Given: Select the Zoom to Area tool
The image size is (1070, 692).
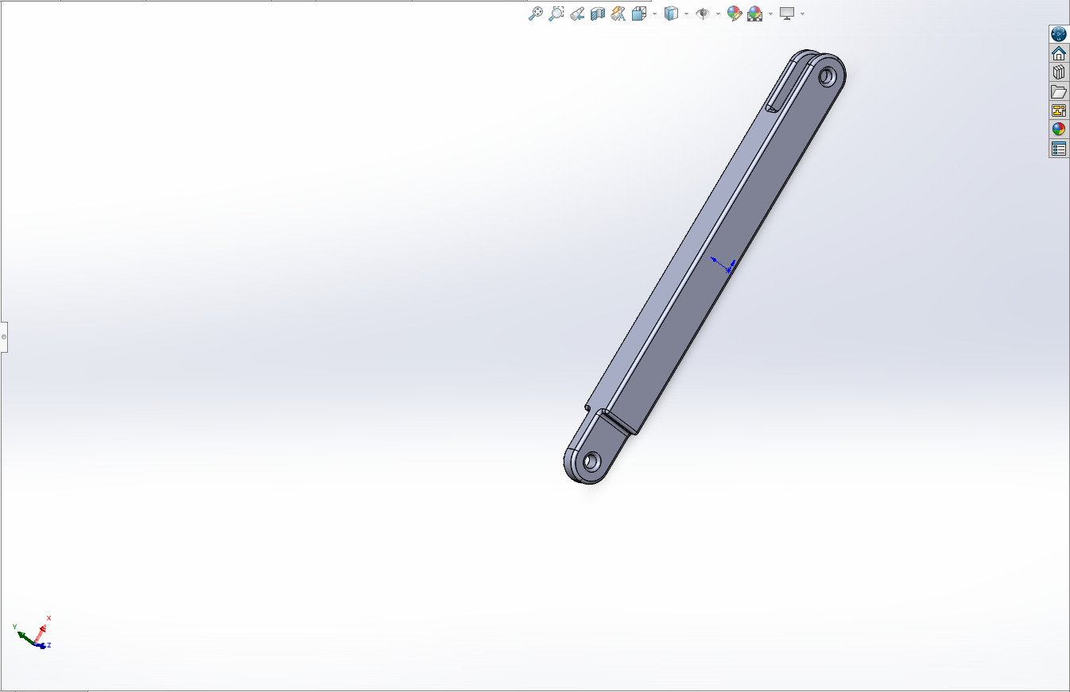Looking at the screenshot, I should click(x=556, y=14).
